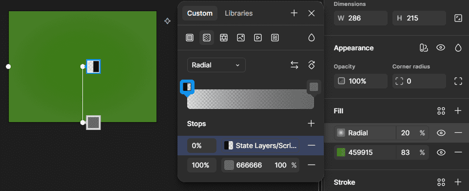Image resolution: width=469 pixels, height=191 pixels.
Task: Open the 459915 green fill swatch
Action: click(x=341, y=152)
